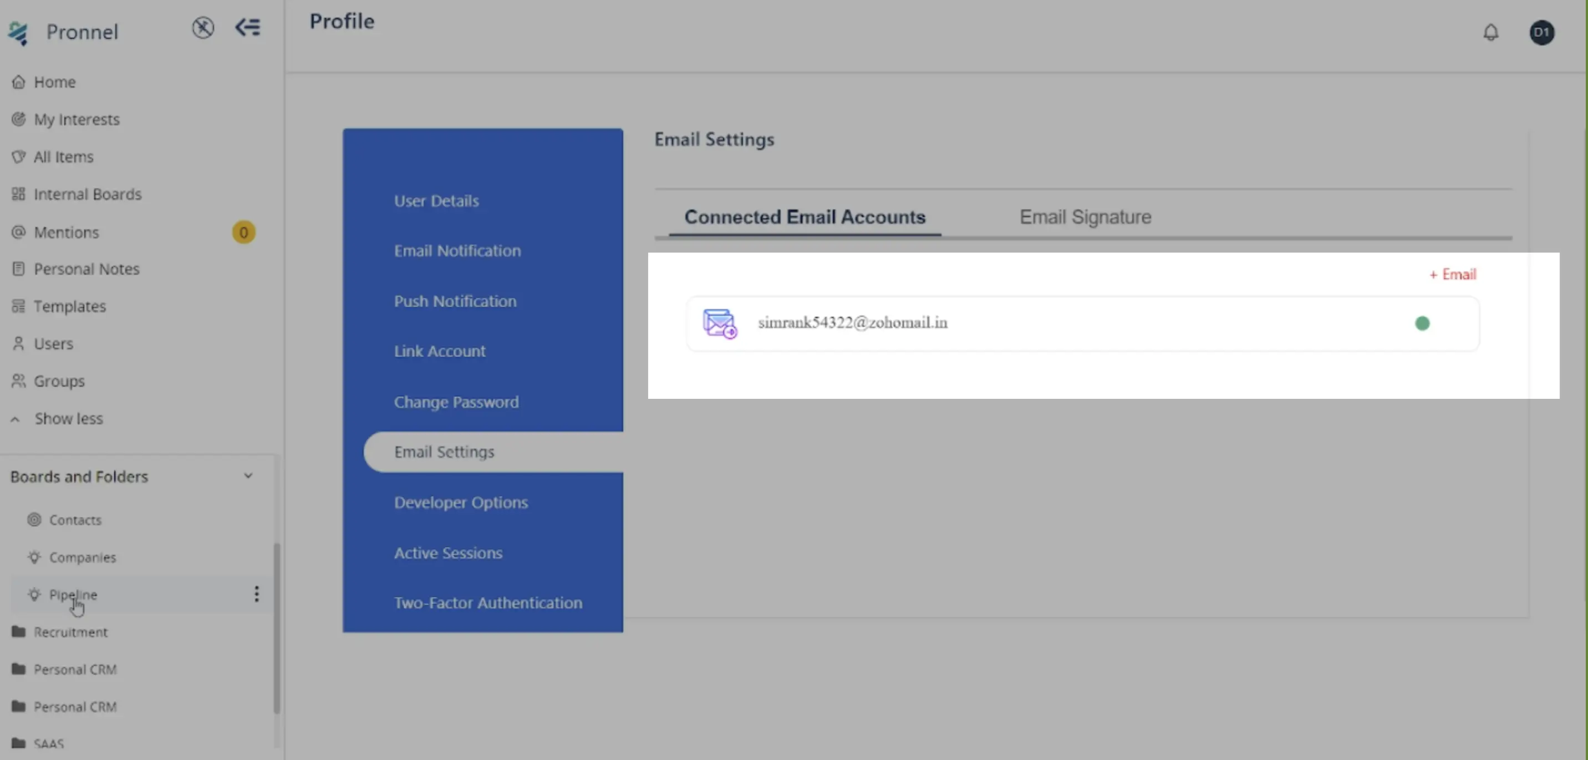This screenshot has height=760, width=1588.
Task: Open the Recruitment folder
Action: [70, 633]
